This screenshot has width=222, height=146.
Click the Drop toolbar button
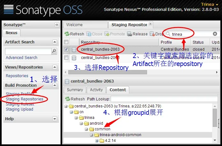point(156,34)
